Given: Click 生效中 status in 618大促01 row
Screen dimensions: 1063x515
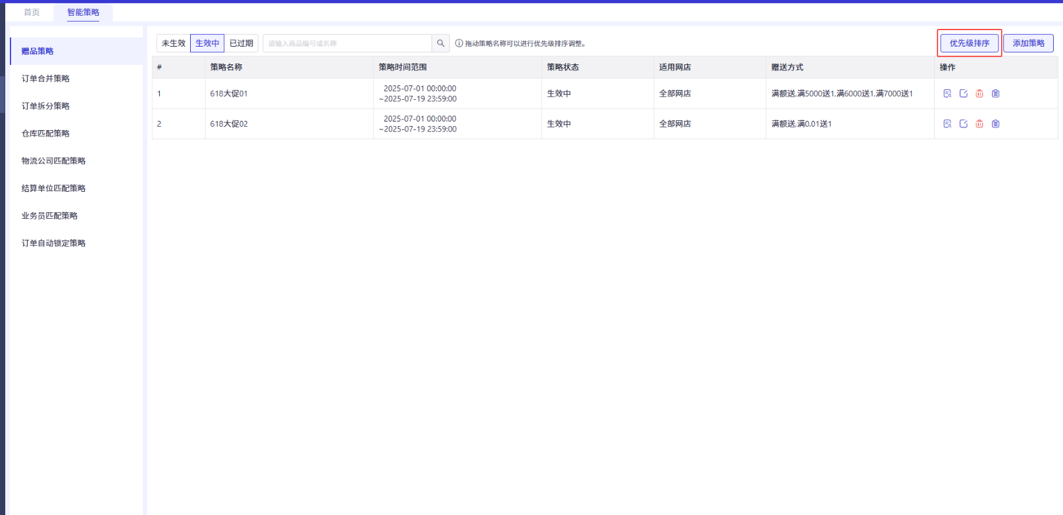Looking at the screenshot, I should point(559,93).
